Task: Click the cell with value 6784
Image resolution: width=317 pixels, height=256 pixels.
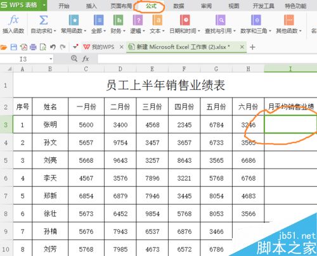Action: (x=216, y=125)
